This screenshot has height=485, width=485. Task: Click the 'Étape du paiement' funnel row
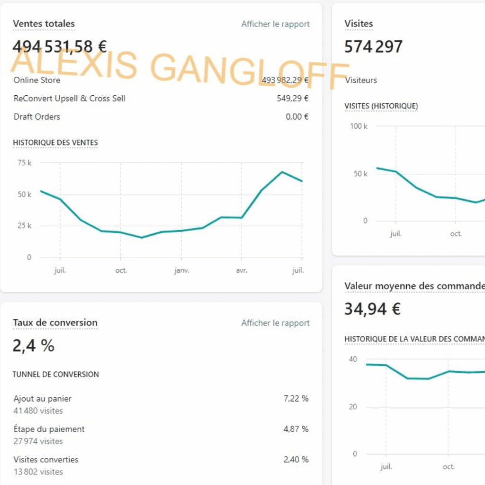[x=49, y=429]
